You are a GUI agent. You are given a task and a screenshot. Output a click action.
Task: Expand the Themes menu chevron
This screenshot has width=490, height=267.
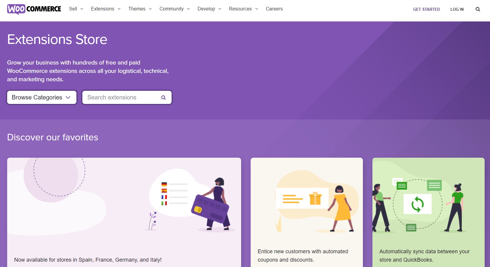tap(150, 9)
